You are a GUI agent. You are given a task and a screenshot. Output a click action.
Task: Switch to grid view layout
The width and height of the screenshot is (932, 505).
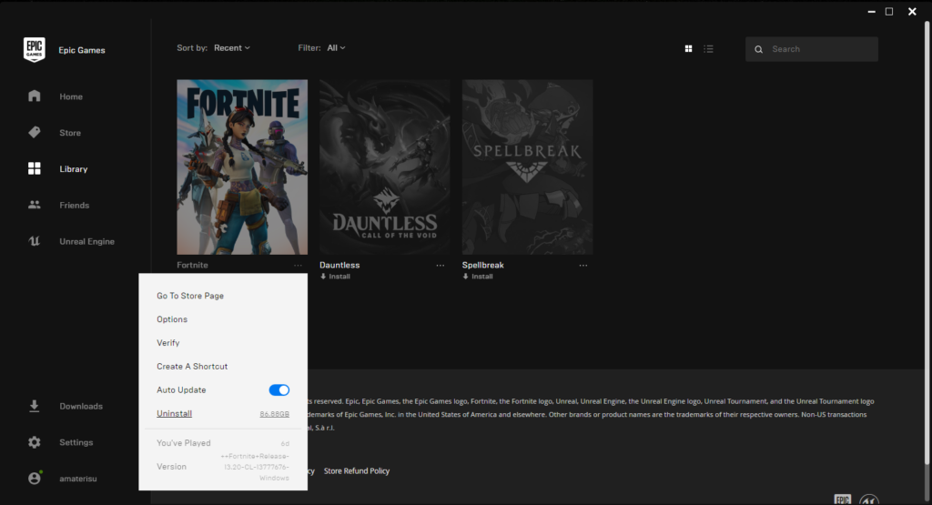click(x=688, y=49)
